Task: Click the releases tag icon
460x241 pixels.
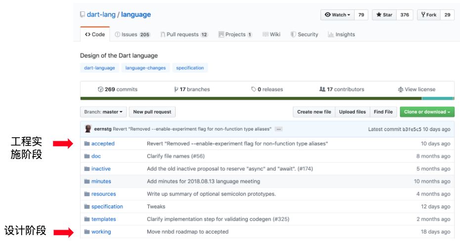Action: [254, 89]
